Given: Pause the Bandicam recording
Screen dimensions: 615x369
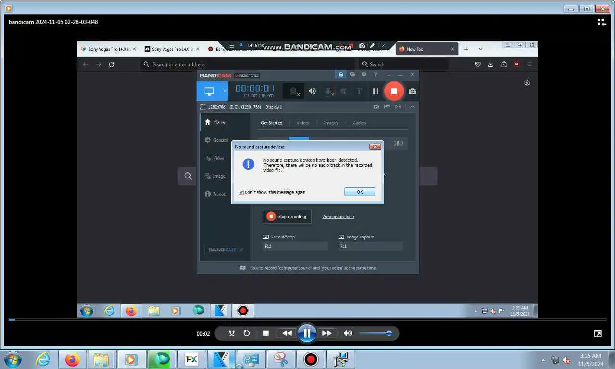Looking at the screenshot, I should (375, 91).
